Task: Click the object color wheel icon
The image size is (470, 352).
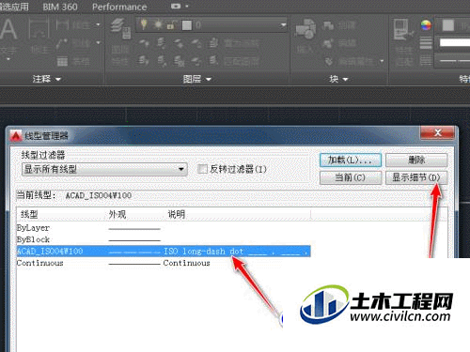Action: (x=426, y=25)
